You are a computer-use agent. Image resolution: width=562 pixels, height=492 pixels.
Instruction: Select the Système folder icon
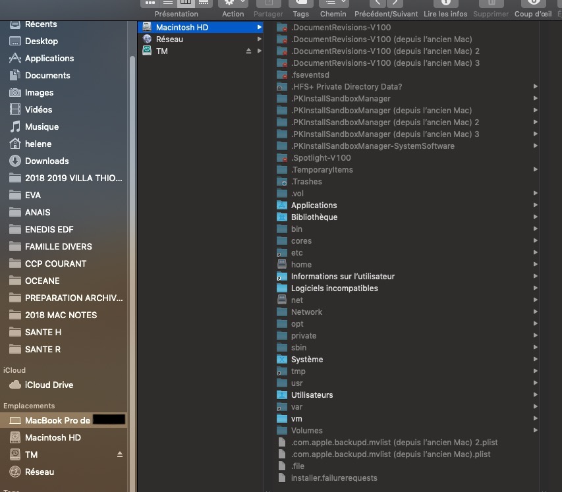[x=282, y=360]
